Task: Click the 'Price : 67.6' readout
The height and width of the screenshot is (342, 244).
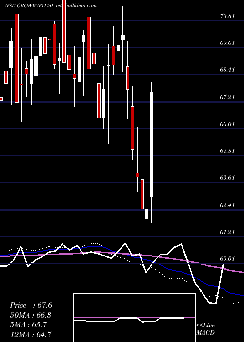Action: (31, 305)
